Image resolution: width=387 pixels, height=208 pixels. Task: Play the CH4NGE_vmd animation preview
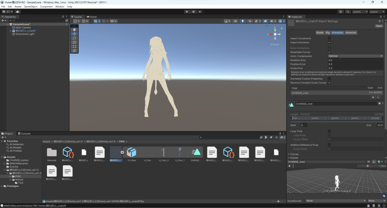[289, 166]
